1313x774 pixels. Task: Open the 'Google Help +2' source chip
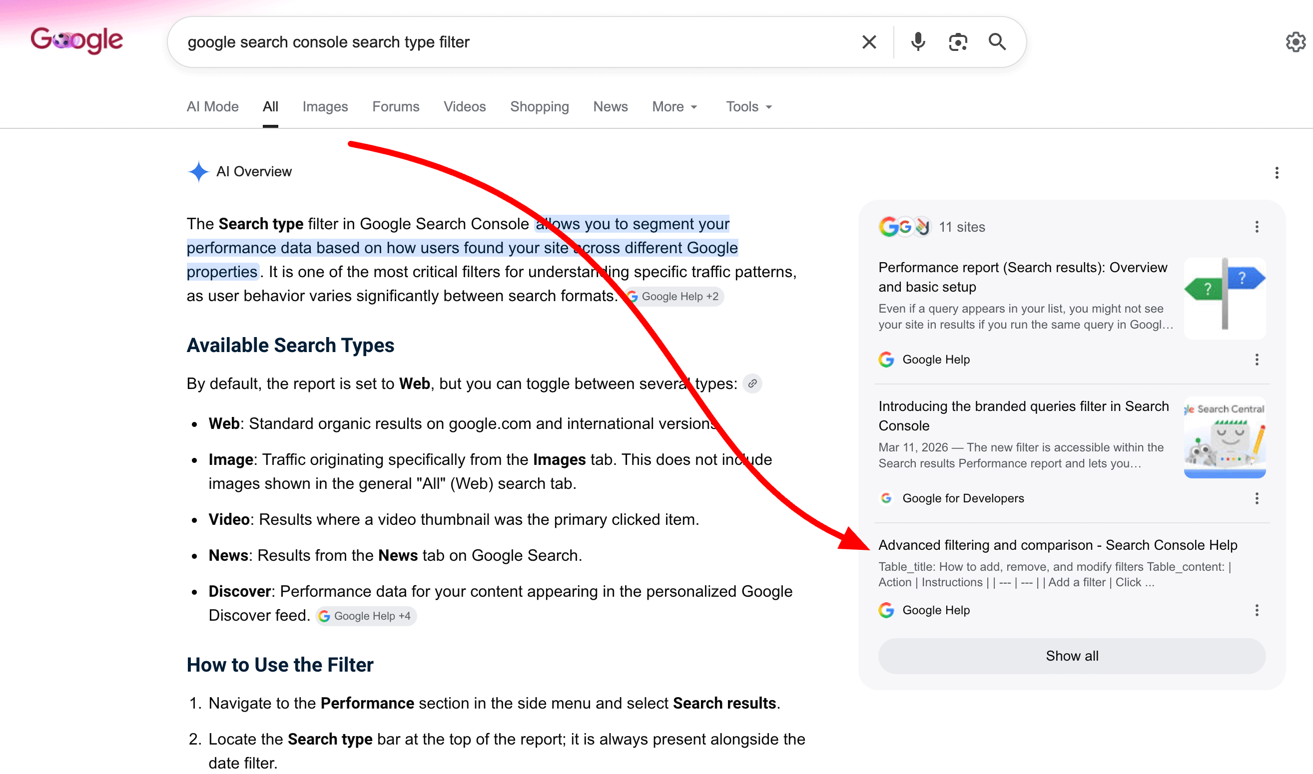click(673, 297)
